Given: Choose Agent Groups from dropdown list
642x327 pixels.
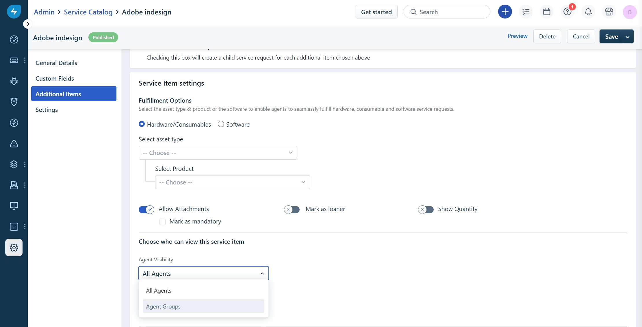Looking at the screenshot, I should coord(204,306).
